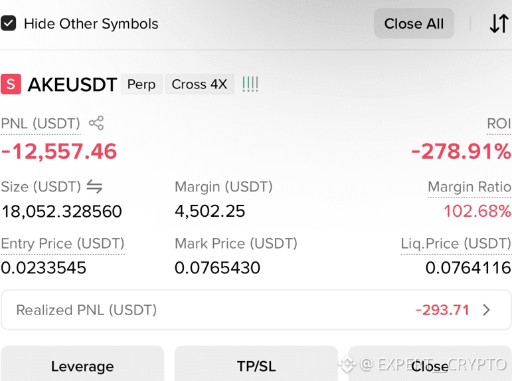Uncheck the Hide Other Symbols checkbox

8,23
